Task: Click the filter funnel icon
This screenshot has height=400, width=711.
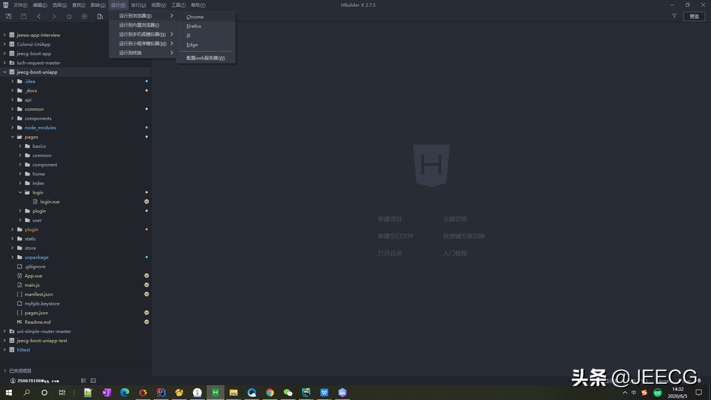Action: tap(674, 16)
